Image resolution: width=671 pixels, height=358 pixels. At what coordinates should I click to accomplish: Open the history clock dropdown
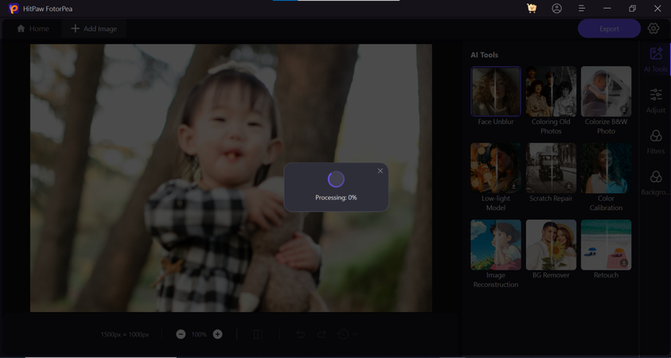(348, 334)
